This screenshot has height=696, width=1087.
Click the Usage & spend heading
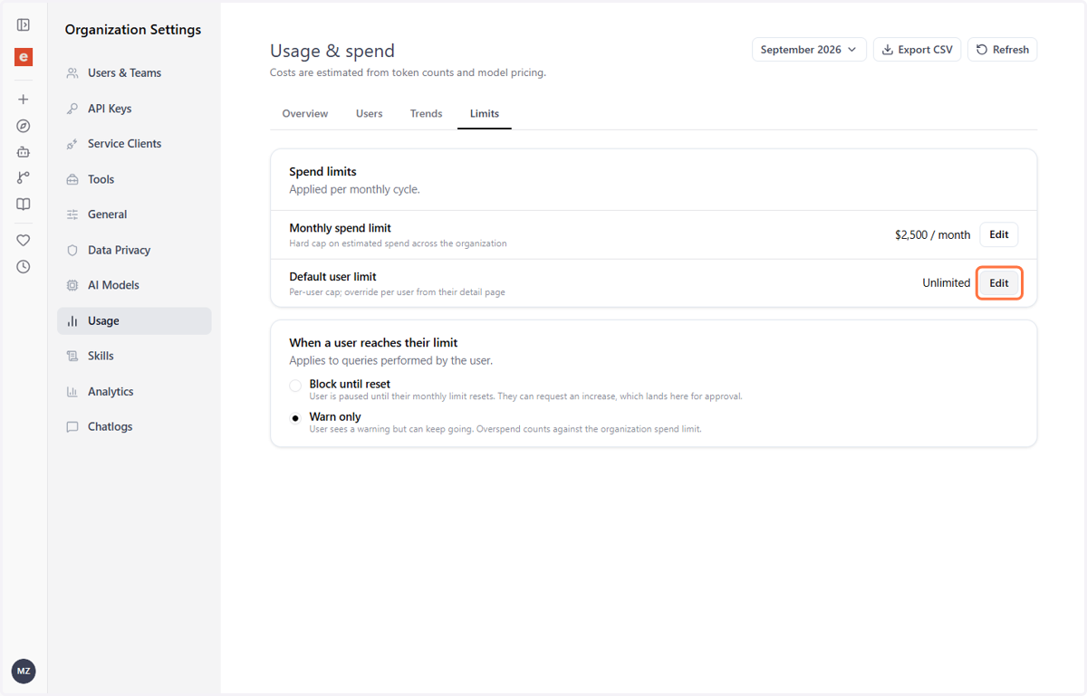pos(332,51)
